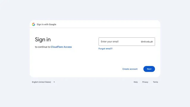Screen dimensions: 190x107
Task: Click the large Sign in heading
Action: (x=43, y=40)
